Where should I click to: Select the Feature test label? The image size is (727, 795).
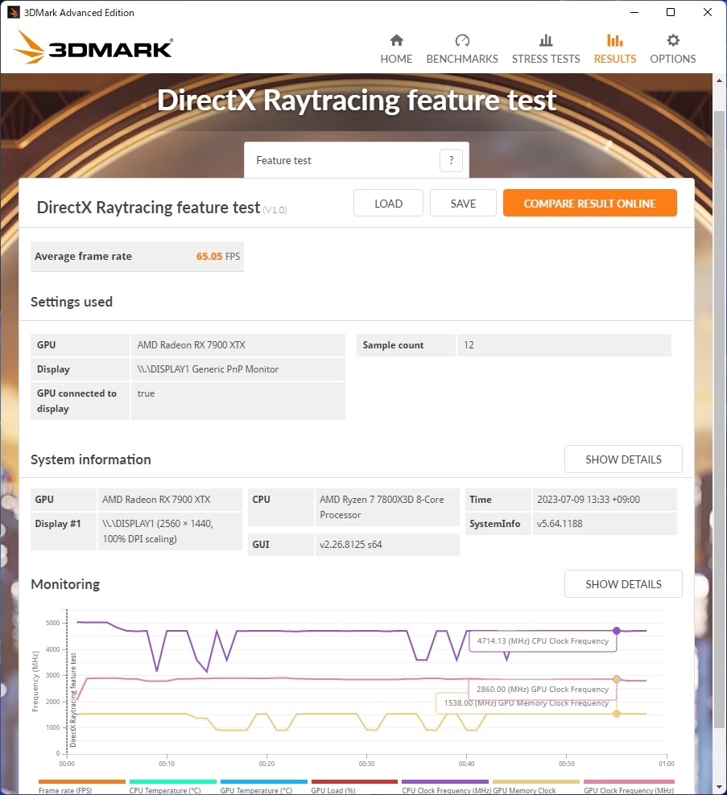pyautogui.click(x=283, y=160)
